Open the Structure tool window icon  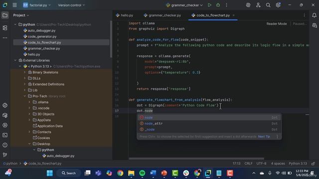[x=5, y=28]
